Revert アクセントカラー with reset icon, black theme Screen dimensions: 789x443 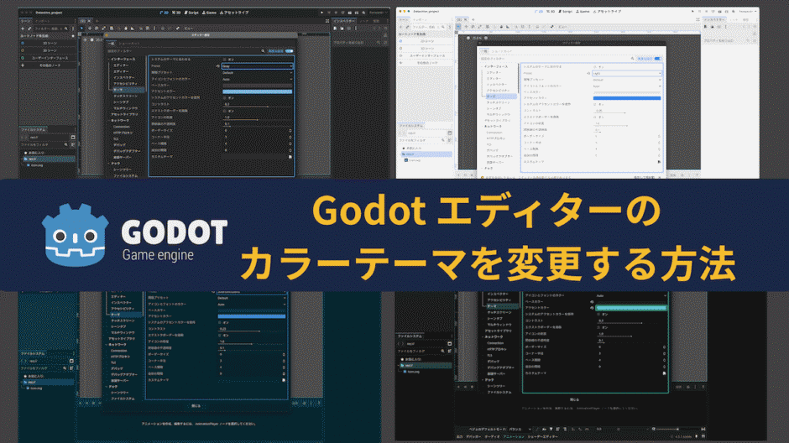point(592,307)
